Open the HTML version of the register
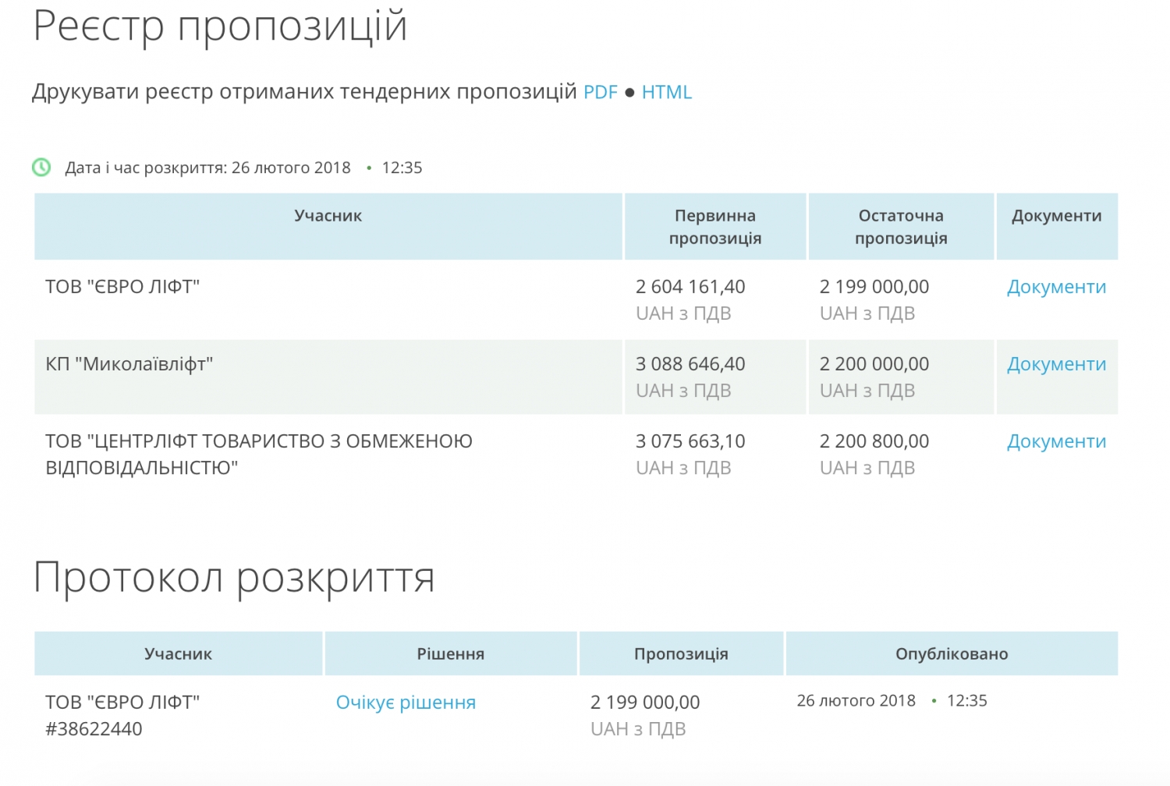1170x786 pixels. click(x=666, y=92)
